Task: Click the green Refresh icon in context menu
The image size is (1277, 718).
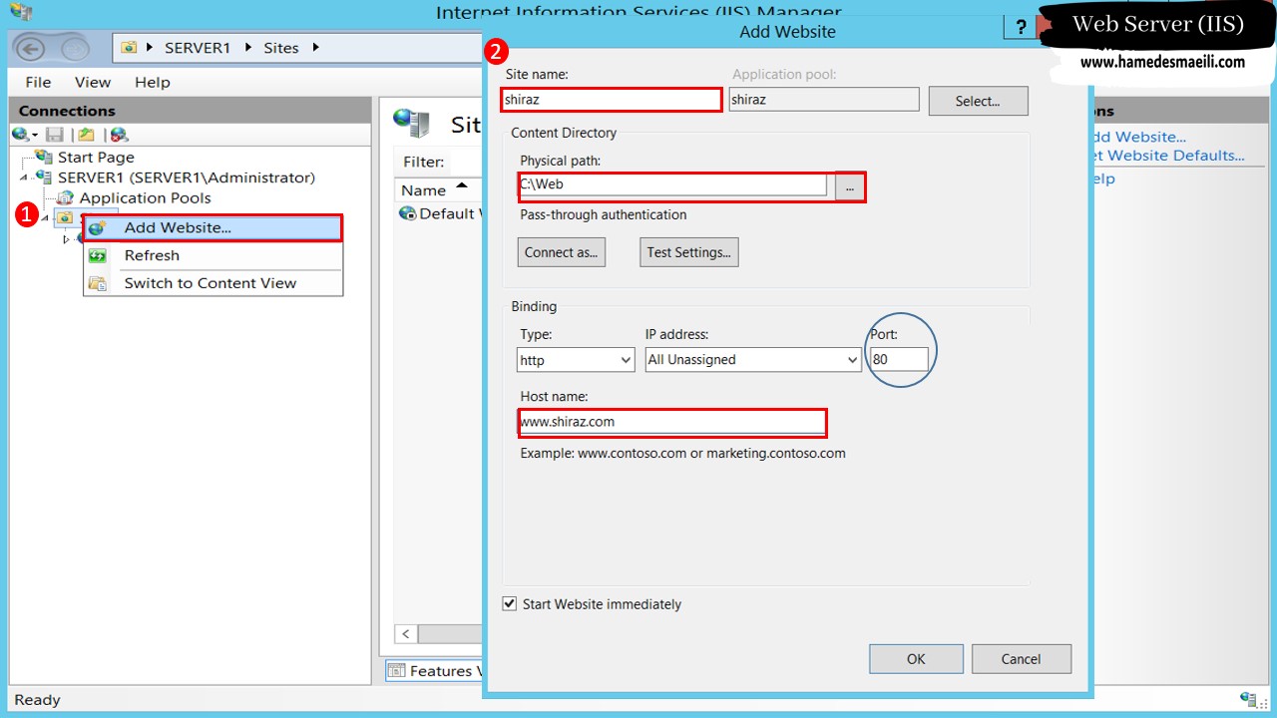Action: 97,256
